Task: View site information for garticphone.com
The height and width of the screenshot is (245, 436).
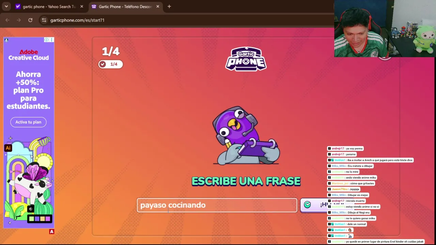Action: pyautogui.click(x=44, y=20)
